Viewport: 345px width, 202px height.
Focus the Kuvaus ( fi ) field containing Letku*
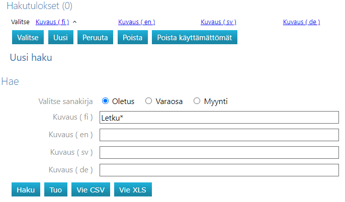click(219, 118)
